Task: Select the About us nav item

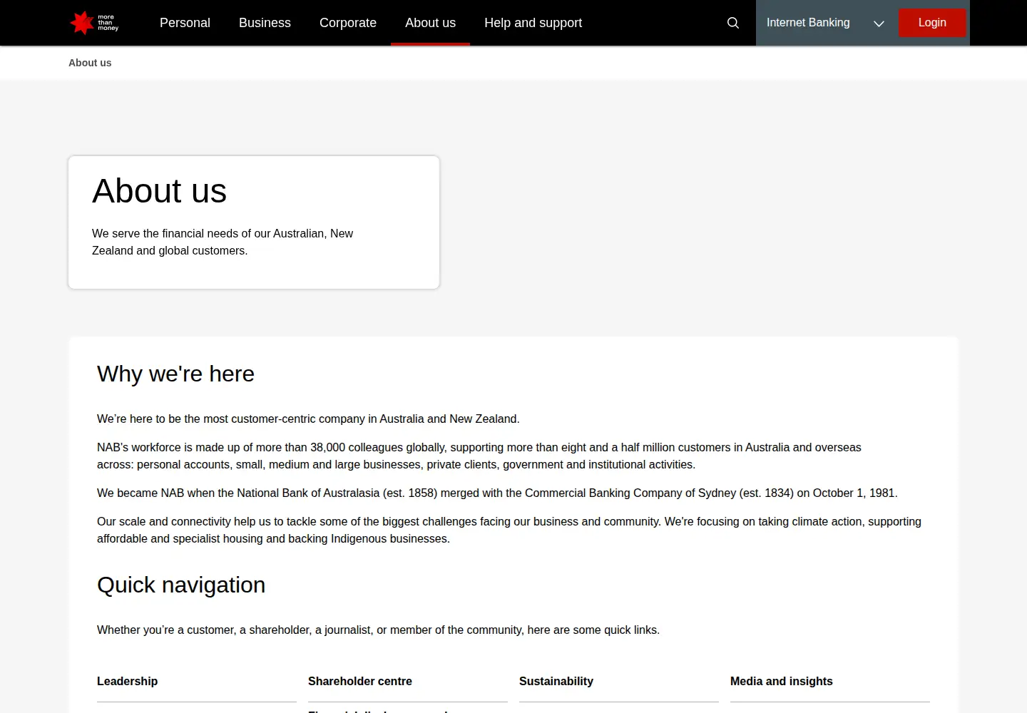Action: point(430,23)
